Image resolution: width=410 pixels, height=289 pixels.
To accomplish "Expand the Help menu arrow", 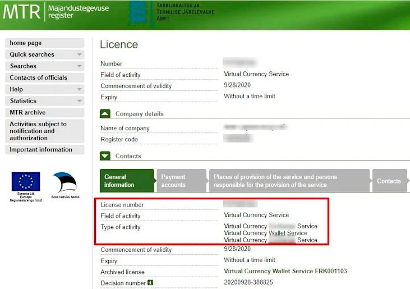I will tap(80, 90).
